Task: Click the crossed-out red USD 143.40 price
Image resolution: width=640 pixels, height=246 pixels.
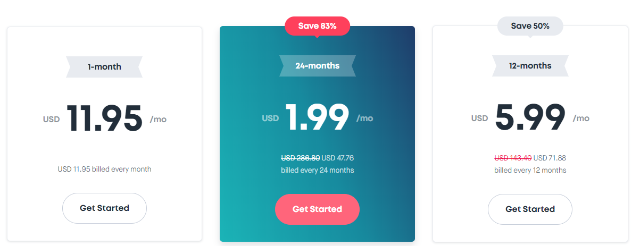Action: tap(513, 158)
